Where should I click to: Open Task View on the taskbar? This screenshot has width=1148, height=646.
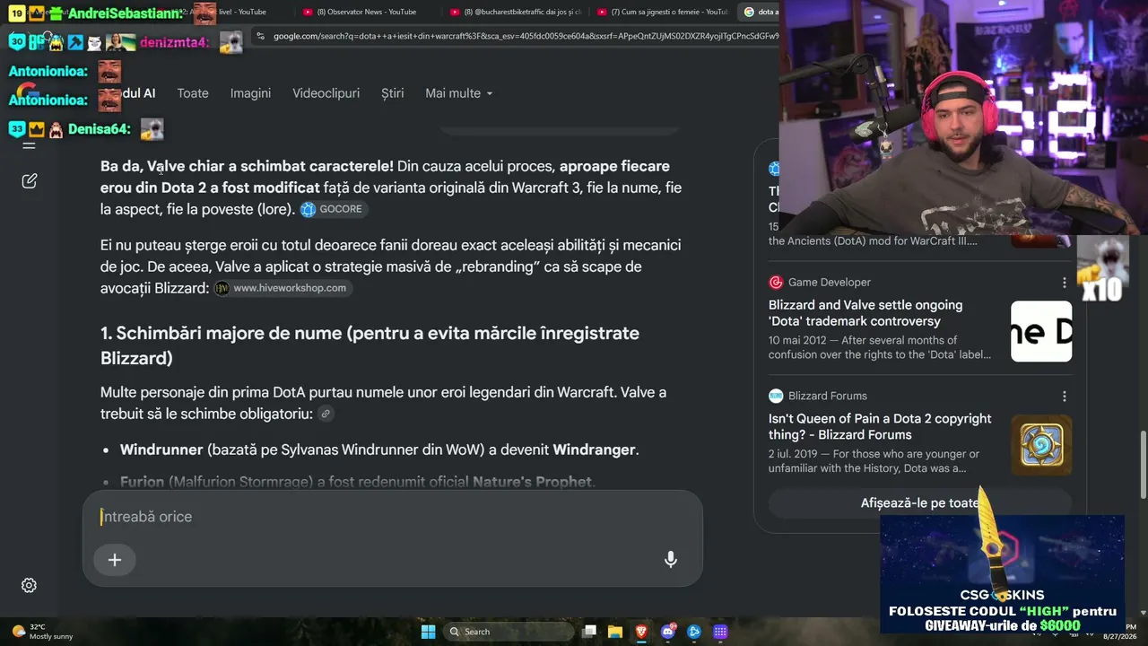tap(589, 632)
